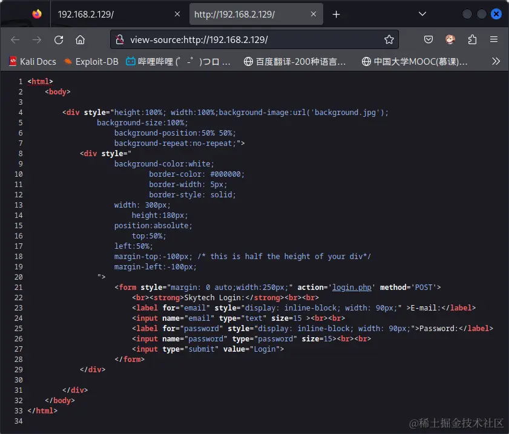The width and height of the screenshot is (509, 434).
Task: Click closing body tag on line 32
Action: pyautogui.click(x=60, y=401)
